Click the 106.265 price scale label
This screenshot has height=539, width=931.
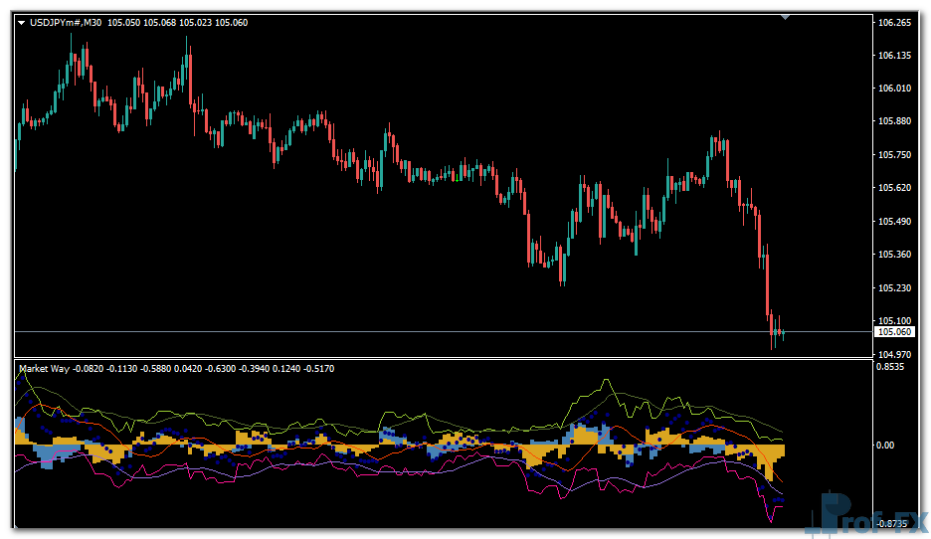click(895, 22)
